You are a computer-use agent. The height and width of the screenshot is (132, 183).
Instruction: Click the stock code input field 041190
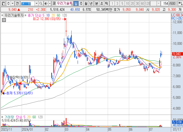[x=27, y=3]
